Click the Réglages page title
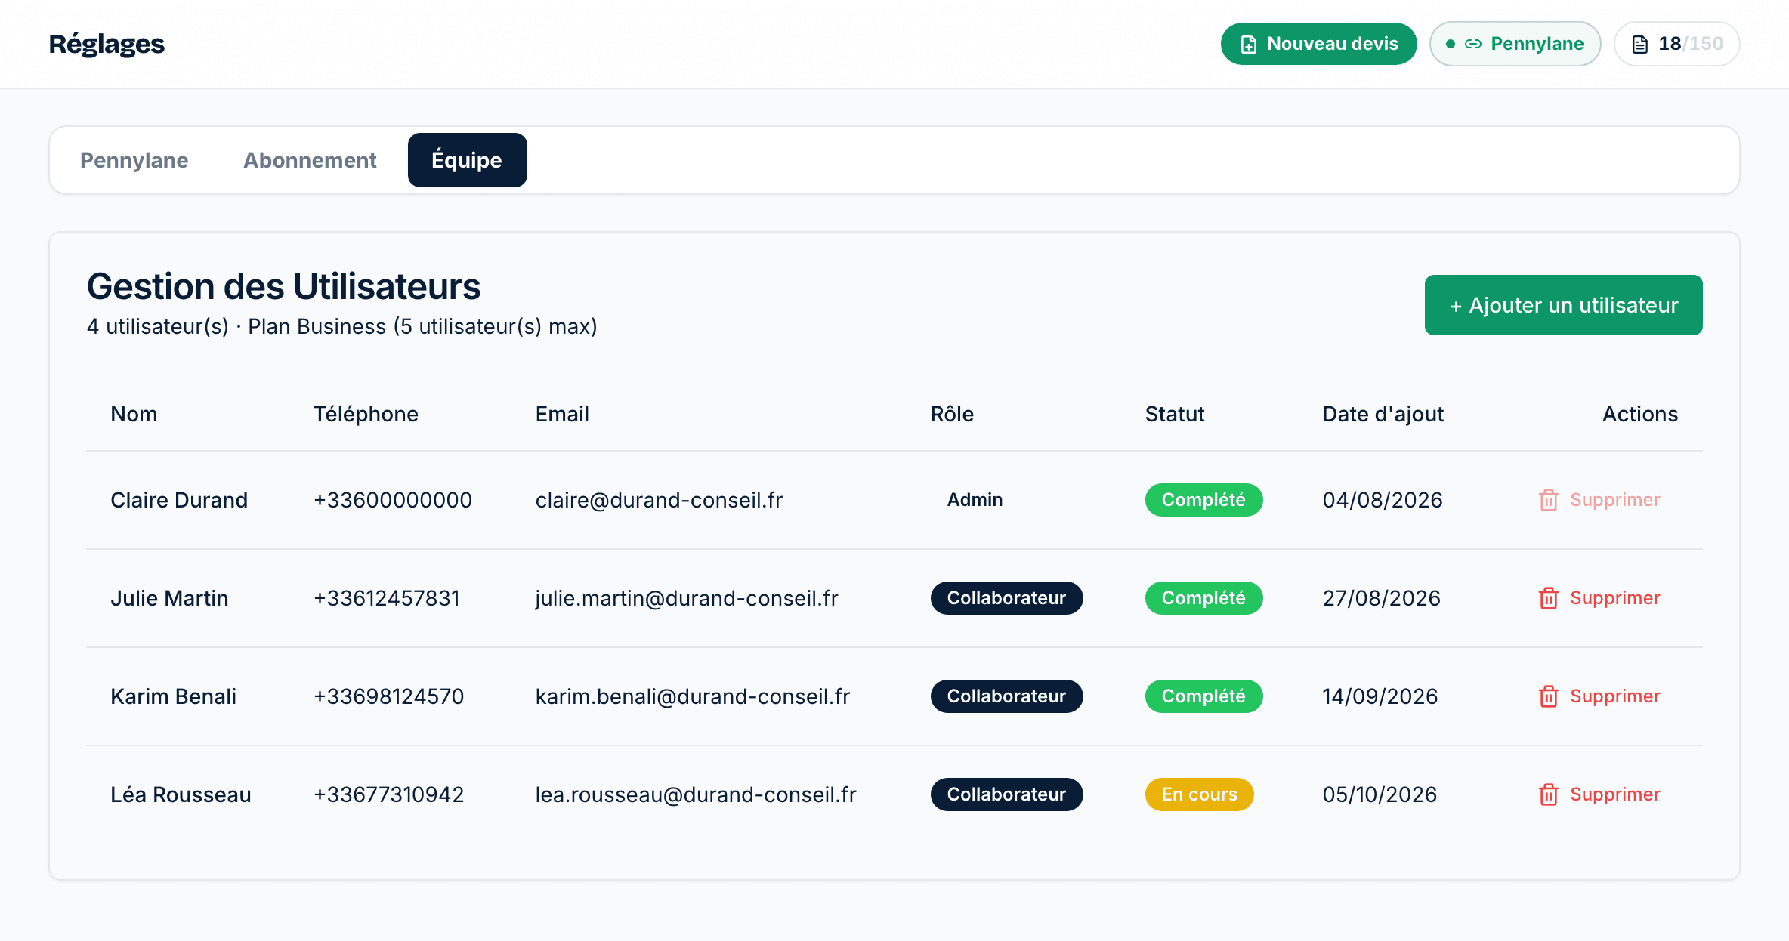1789x941 pixels. [x=107, y=44]
